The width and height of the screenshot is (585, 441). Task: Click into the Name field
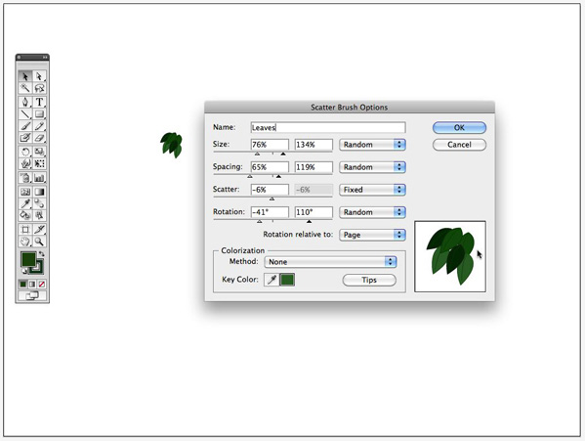[328, 127]
